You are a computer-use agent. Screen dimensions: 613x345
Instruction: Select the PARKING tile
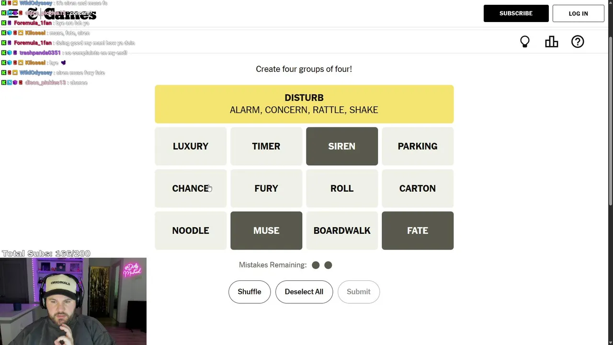417,146
